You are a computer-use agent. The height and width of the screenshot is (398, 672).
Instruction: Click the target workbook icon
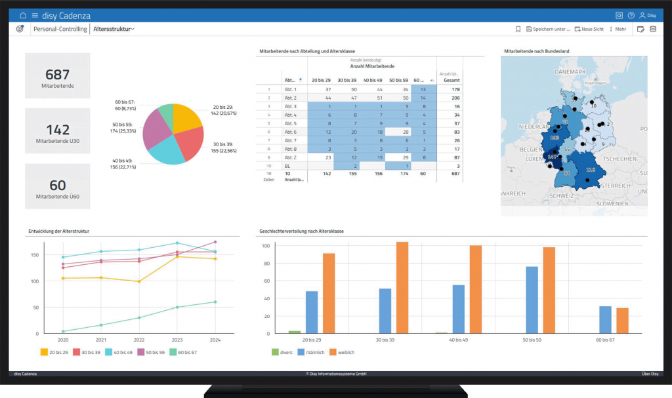pos(20,29)
